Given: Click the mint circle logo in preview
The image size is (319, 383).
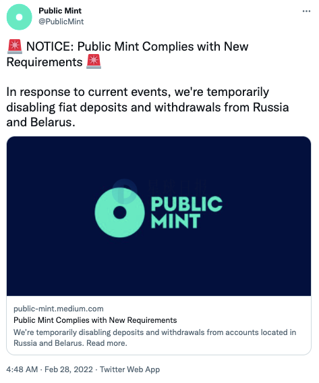Looking at the screenshot, I should [x=119, y=213].
